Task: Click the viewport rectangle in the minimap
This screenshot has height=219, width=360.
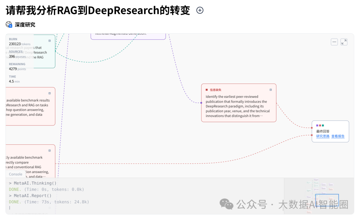Action: [x=327, y=200]
